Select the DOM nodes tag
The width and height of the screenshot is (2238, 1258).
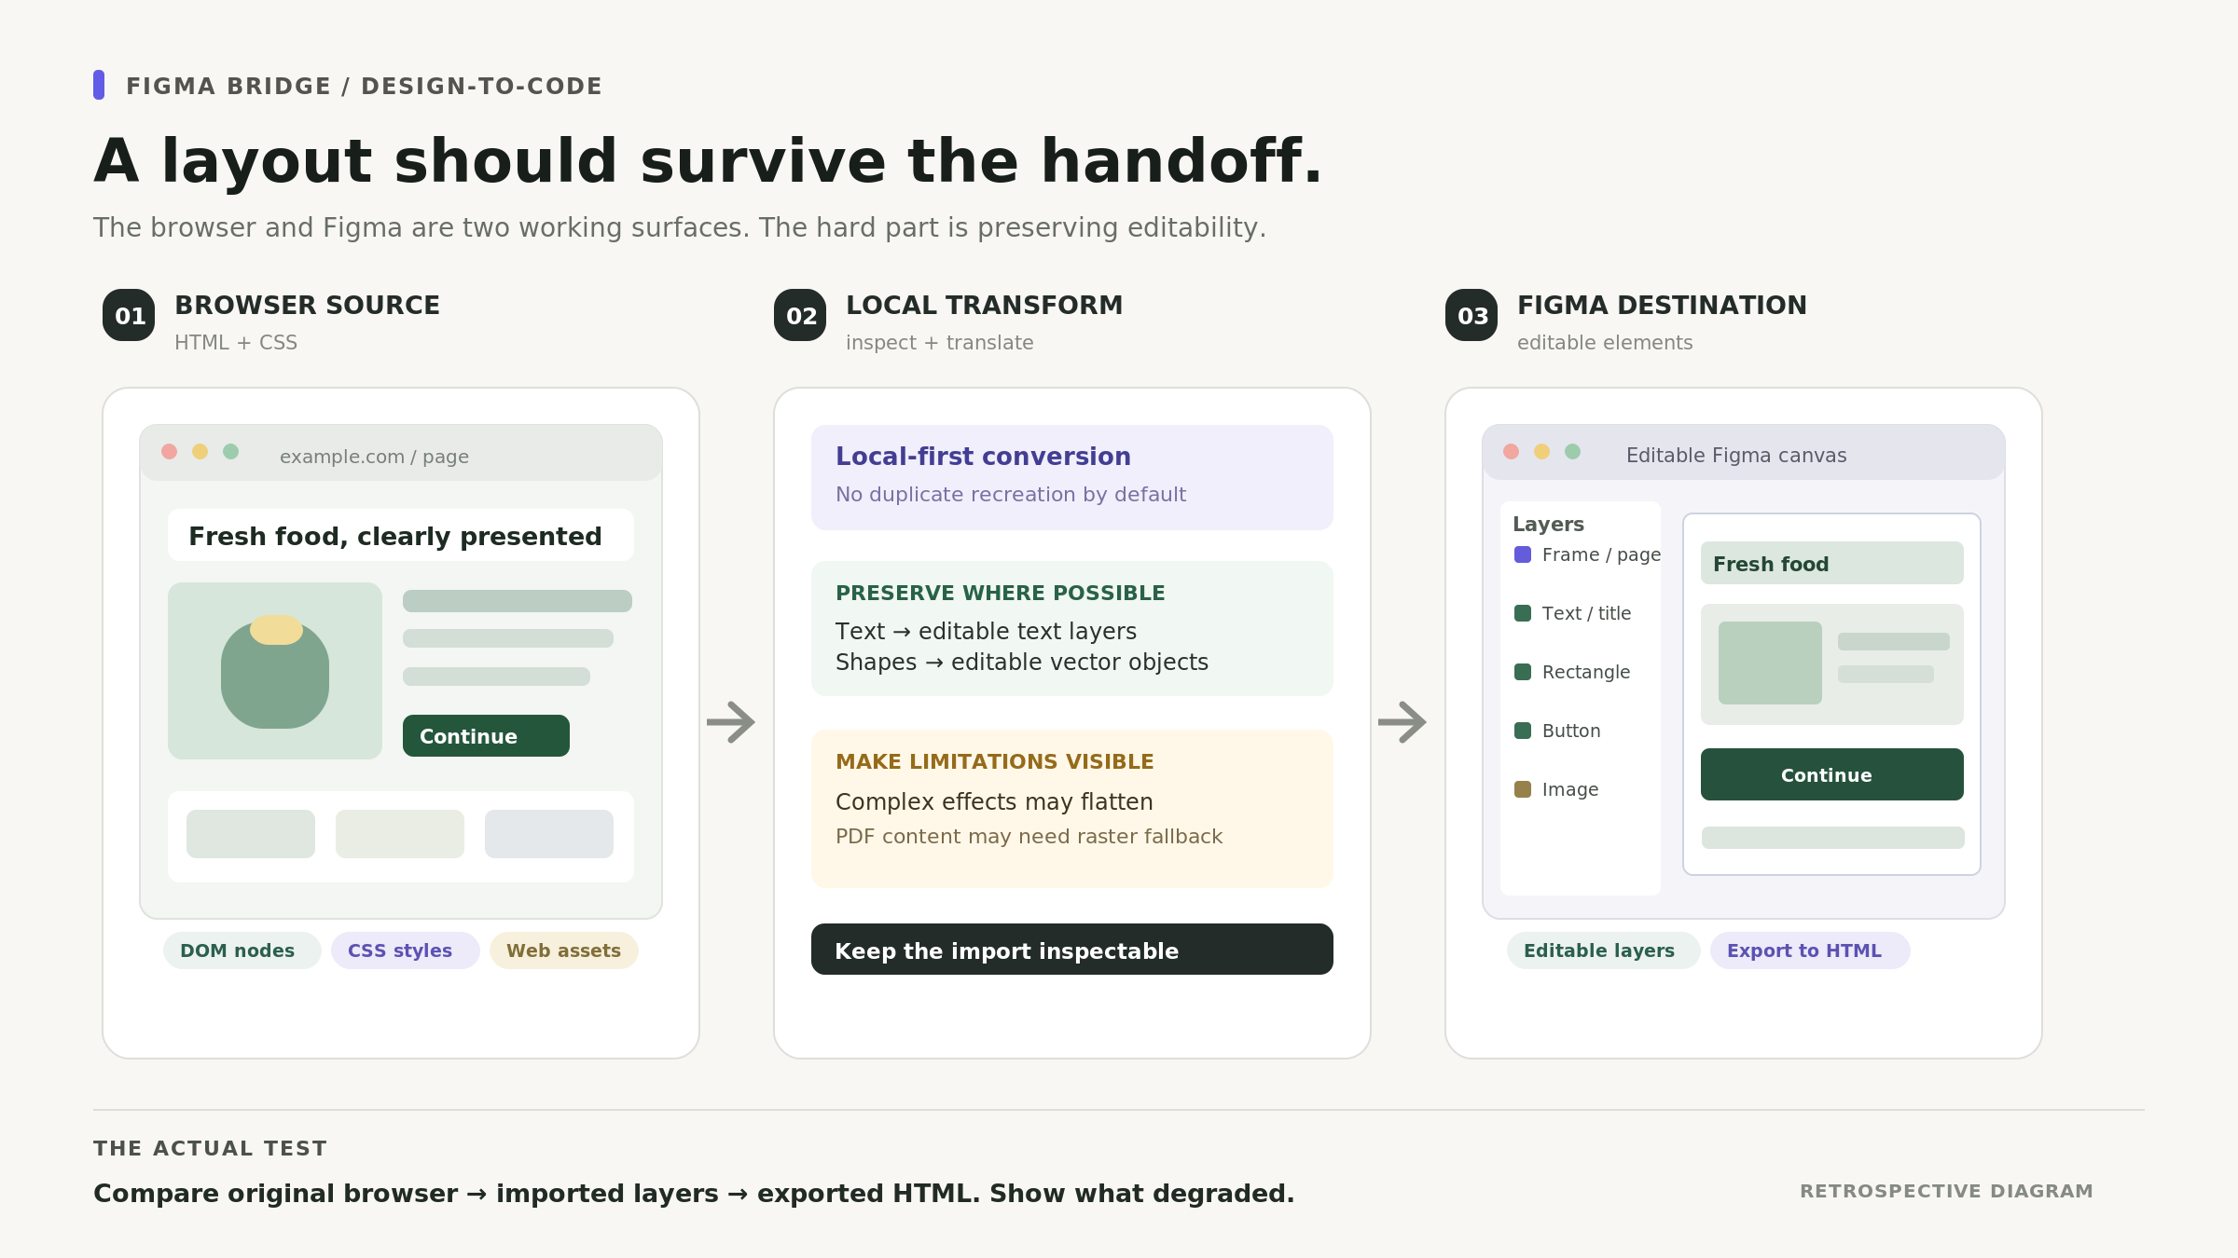click(x=242, y=950)
